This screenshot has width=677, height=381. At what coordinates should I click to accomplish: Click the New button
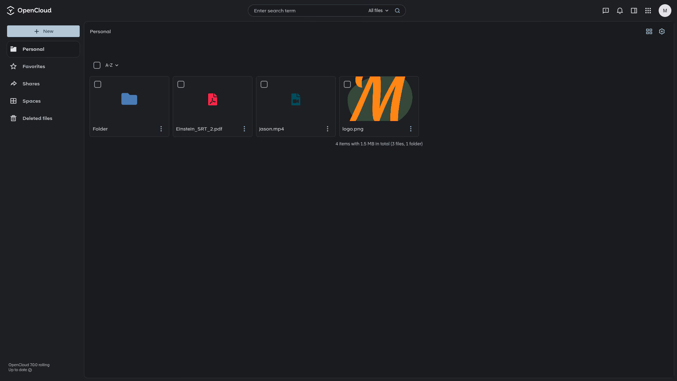pyautogui.click(x=43, y=31)
